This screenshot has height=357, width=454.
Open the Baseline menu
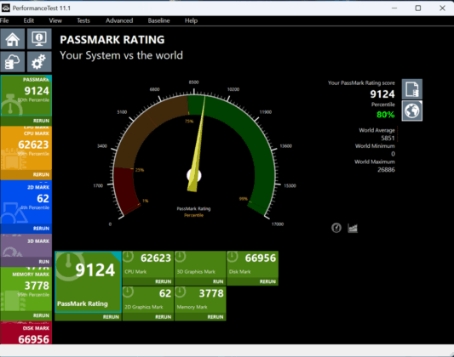(159, 20)
